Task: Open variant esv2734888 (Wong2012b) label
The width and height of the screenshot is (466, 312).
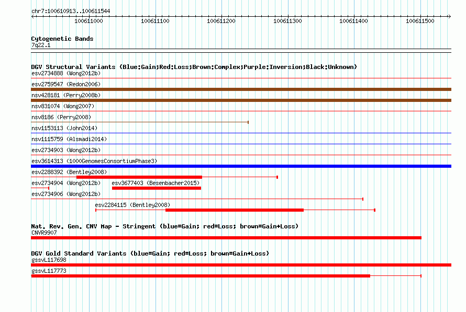Action: pyautogui.click(x=66, y=73)
